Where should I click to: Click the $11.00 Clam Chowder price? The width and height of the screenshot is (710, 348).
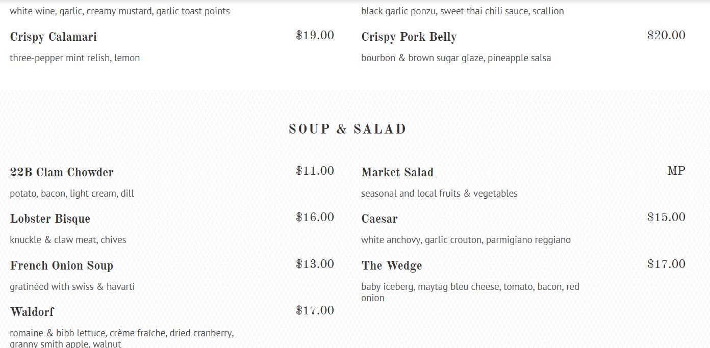point(315,171)
